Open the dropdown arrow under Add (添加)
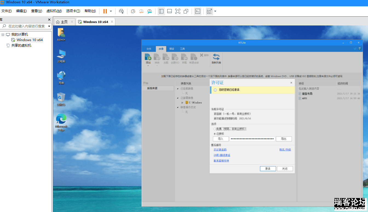 coord(148,66)
